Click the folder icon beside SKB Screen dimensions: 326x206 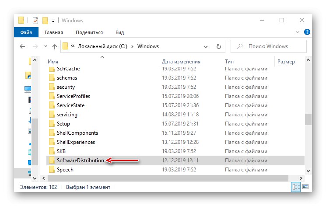52,151
